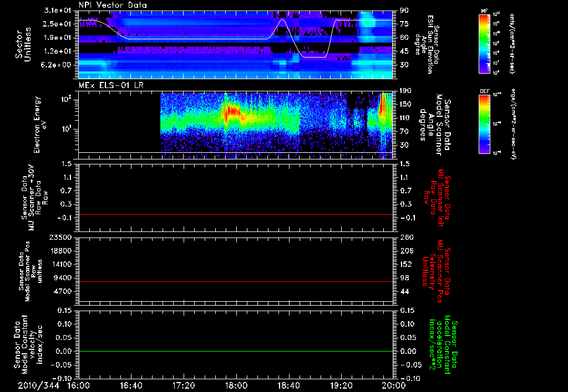
Task: Click the '1.2e+01' sector tick label
Action: tap(57, 51)
